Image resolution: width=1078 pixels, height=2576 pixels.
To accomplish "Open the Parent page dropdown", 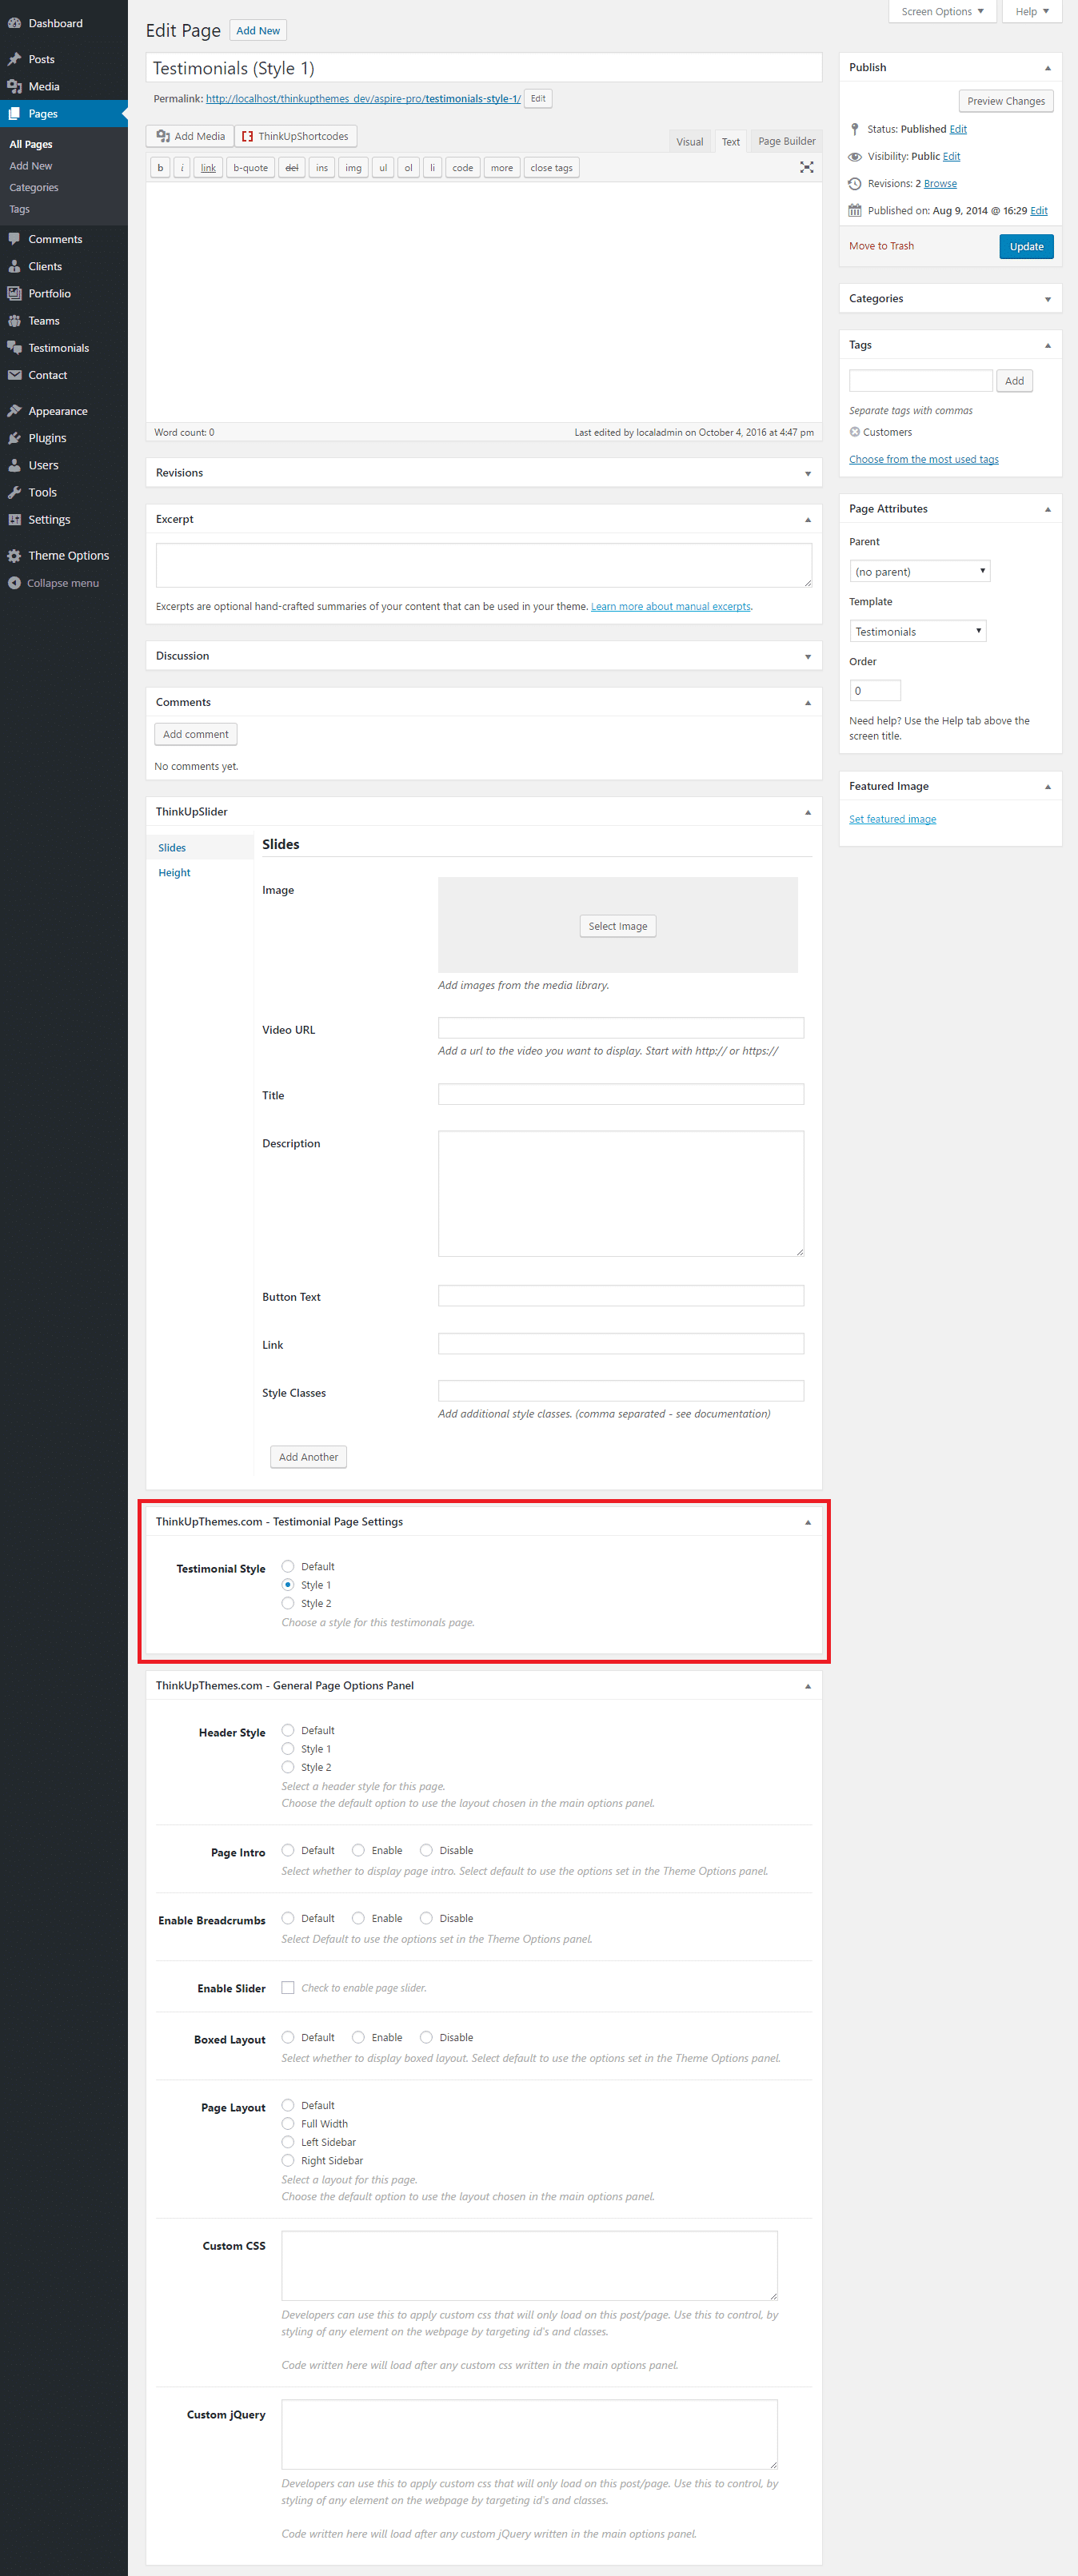I will [919, 571].
